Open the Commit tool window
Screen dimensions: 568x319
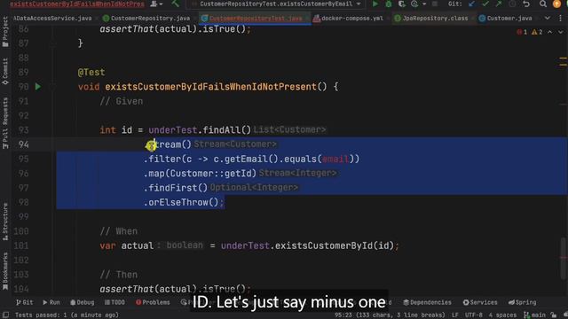[x=5, y=72]
